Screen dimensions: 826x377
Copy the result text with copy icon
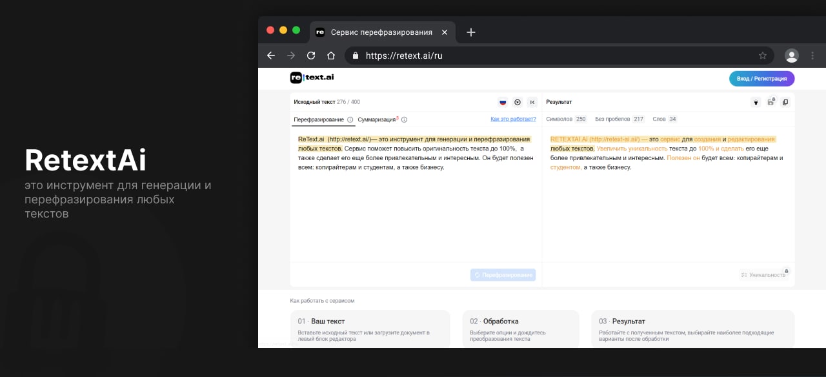coord(785,102)
